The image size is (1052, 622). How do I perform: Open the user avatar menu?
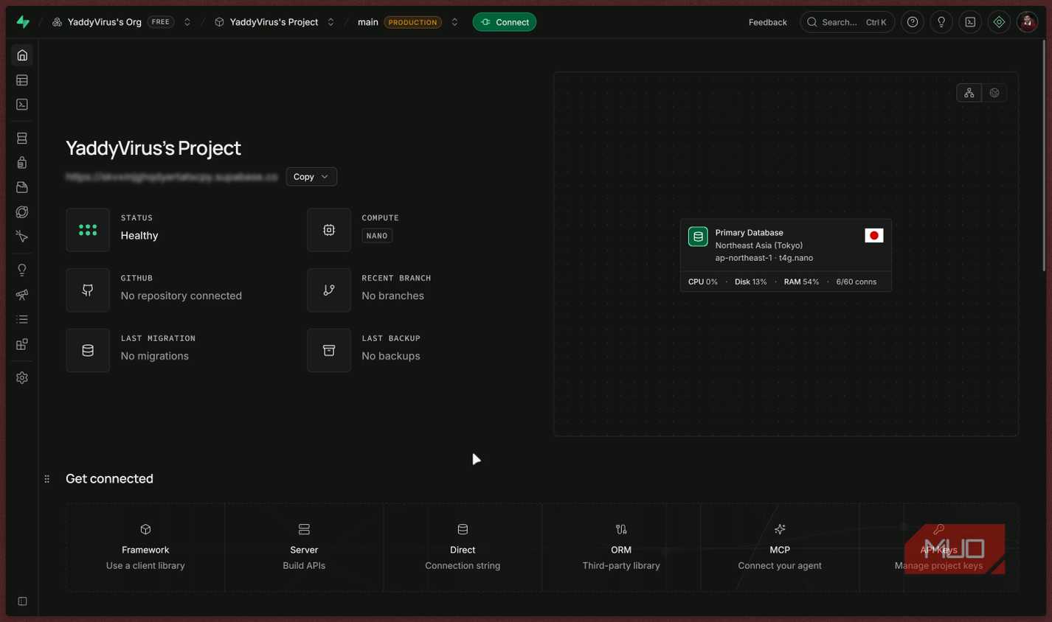tap(1028, 22)
